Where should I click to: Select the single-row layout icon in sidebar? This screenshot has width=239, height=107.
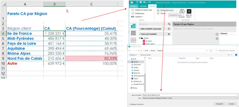(x=133, y=40)
